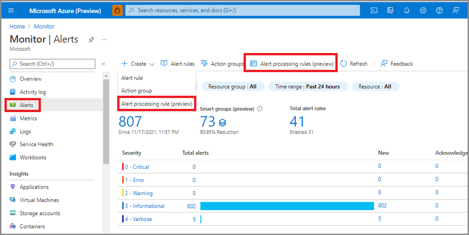The height and width of the screenshot is (235, 469).
Task: Click the Severity column header
Action: point(131,153)
